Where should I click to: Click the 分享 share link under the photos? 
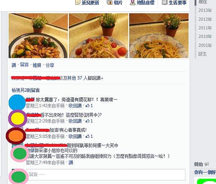click(50, 65)
